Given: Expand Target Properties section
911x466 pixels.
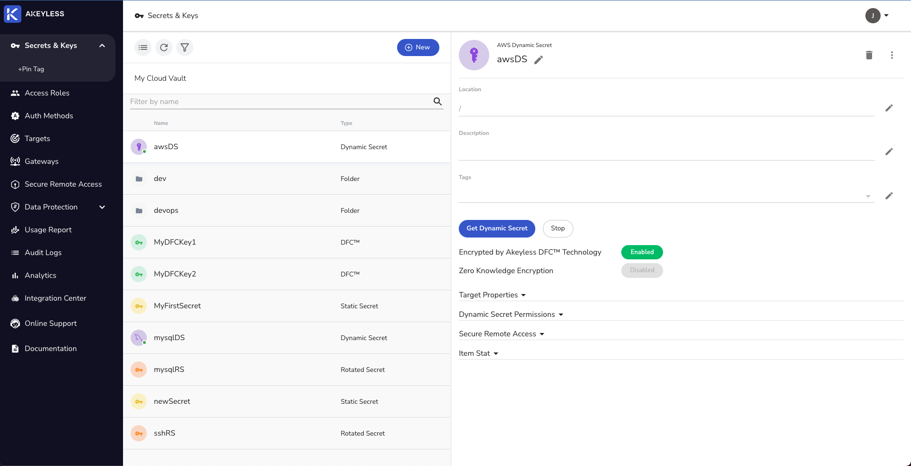Looking at the screenshot, I should 493,295.
